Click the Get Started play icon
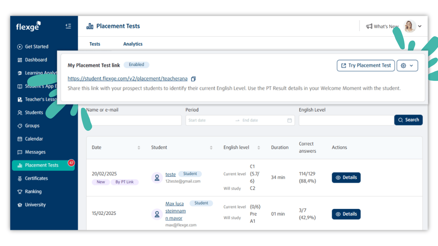 (20, 47)
